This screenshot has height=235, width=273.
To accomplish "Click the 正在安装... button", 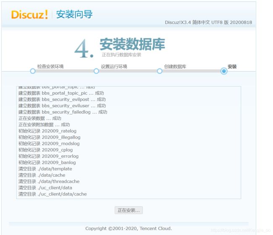I will tap(129, 210).
